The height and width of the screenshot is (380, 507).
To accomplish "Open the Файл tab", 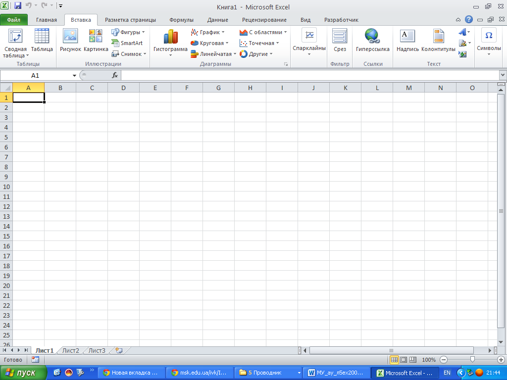I will tap(14, 20).
